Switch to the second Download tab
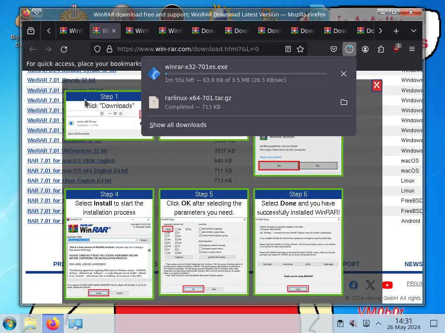445x333 pixels. pyautogui.click(x=237, y=31)
